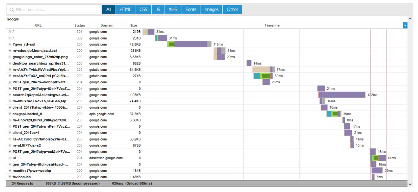Click the 39ms timeline bar for cb=gapi.loaded_0
Image resolution: width=418 pixels, height=192 pixels.
334,114
